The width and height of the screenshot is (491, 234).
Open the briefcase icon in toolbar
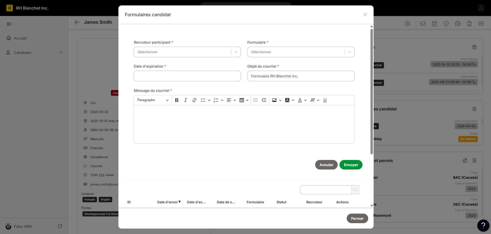click(x=458, y=24)
